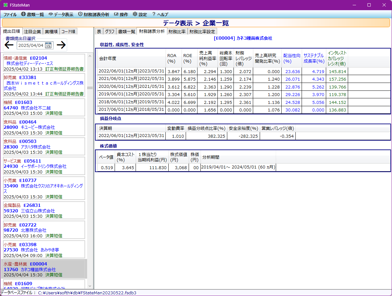Select the right-panel 書類一覧 tab
The image size is (392, 296).
127,31
